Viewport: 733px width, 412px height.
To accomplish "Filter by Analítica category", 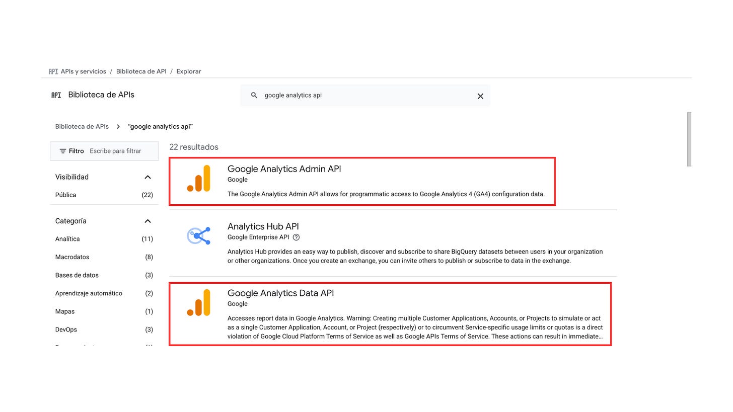I will 104,239.
